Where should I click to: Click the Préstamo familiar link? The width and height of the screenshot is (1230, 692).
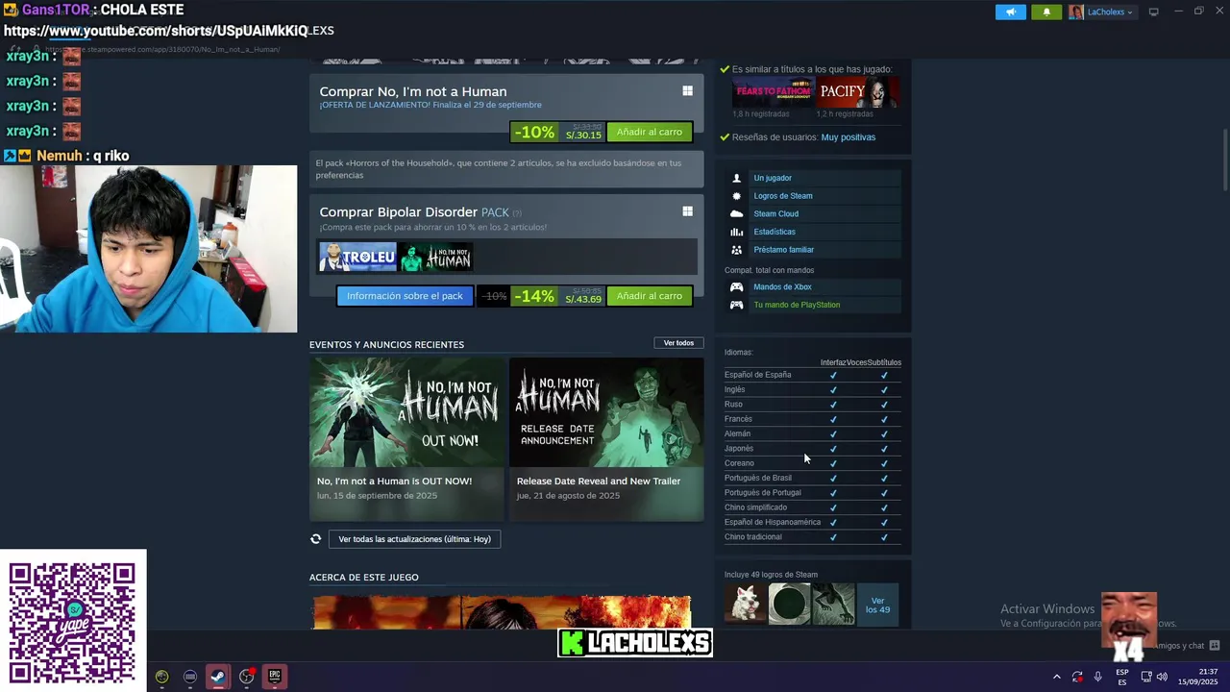pos(784,250)
